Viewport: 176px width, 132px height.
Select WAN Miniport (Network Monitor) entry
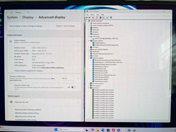[x=105, y=75]
